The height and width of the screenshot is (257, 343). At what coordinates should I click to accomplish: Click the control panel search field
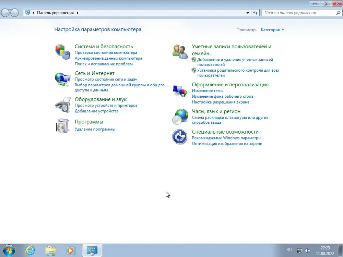click(x=298, y=13)
